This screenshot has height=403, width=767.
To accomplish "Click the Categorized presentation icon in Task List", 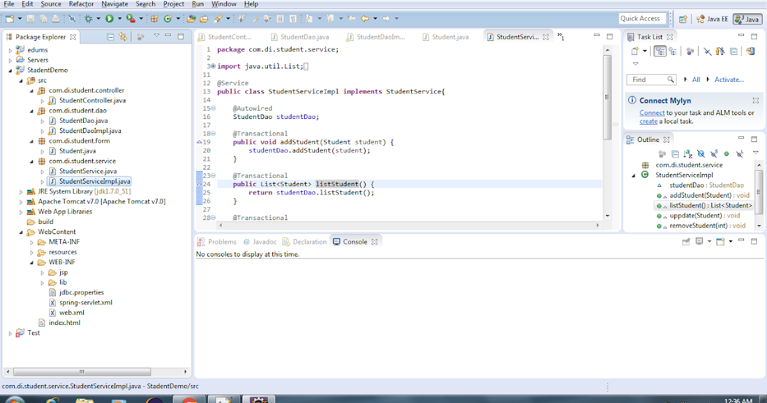I will click(660, 51).
